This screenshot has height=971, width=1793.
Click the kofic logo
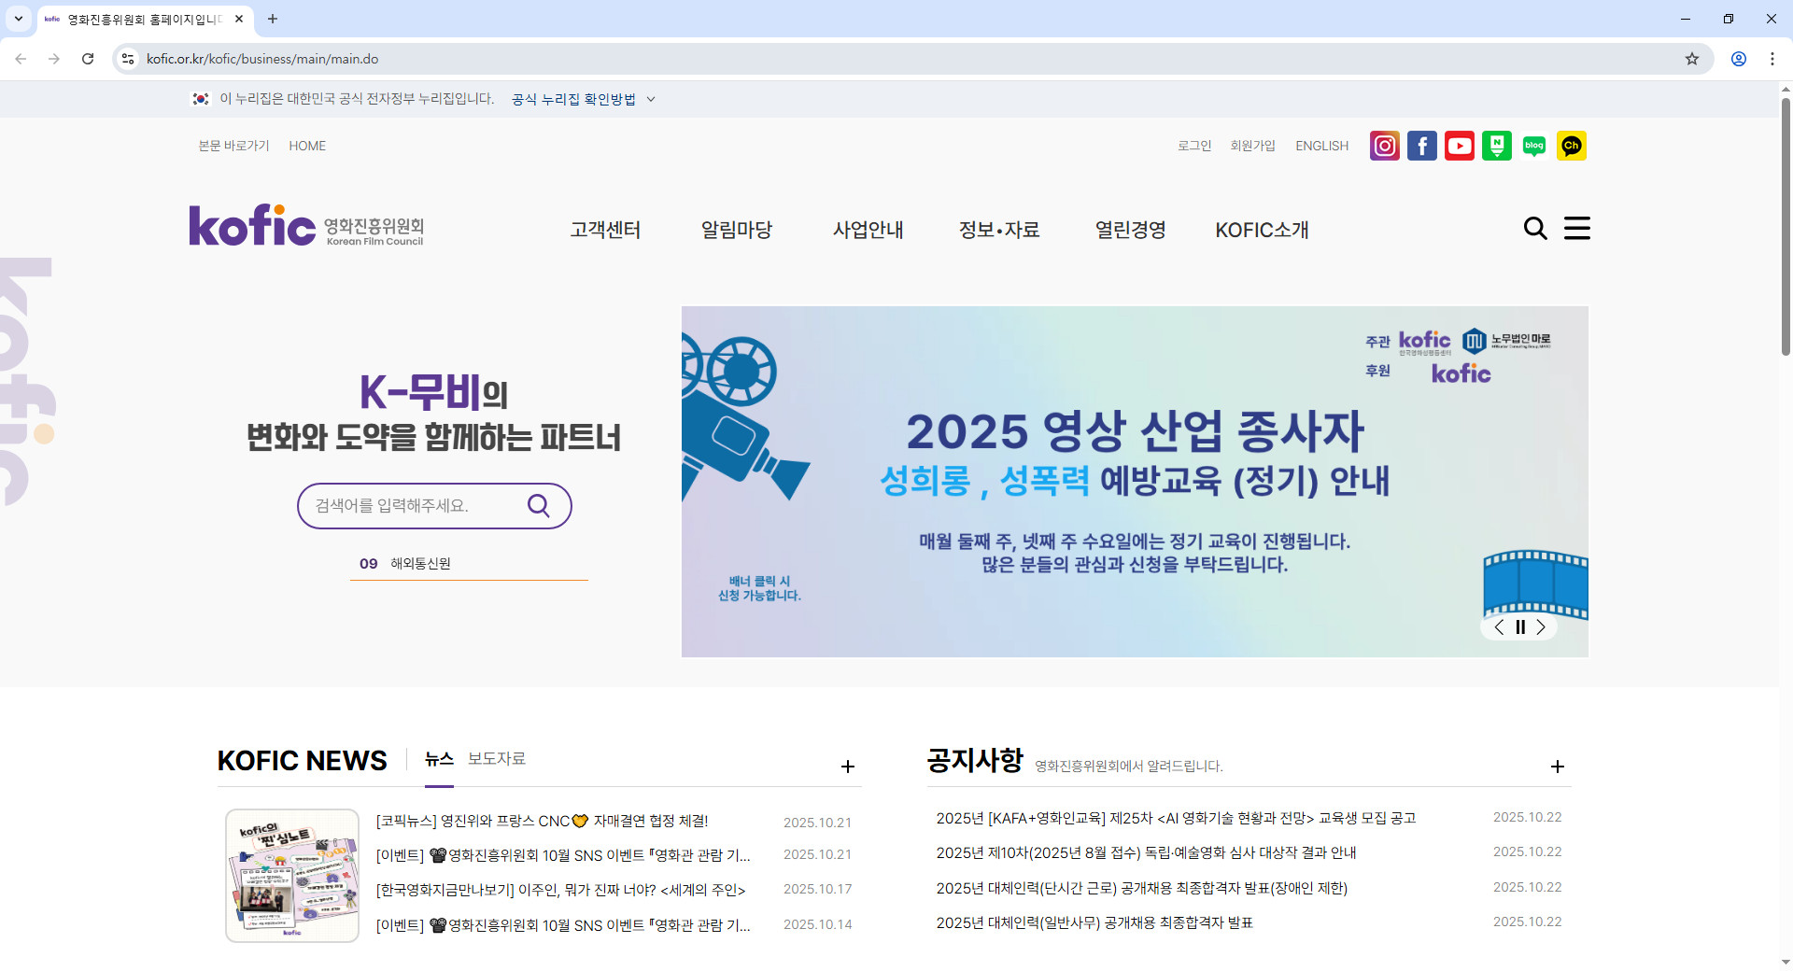click(x=306, y=225)
